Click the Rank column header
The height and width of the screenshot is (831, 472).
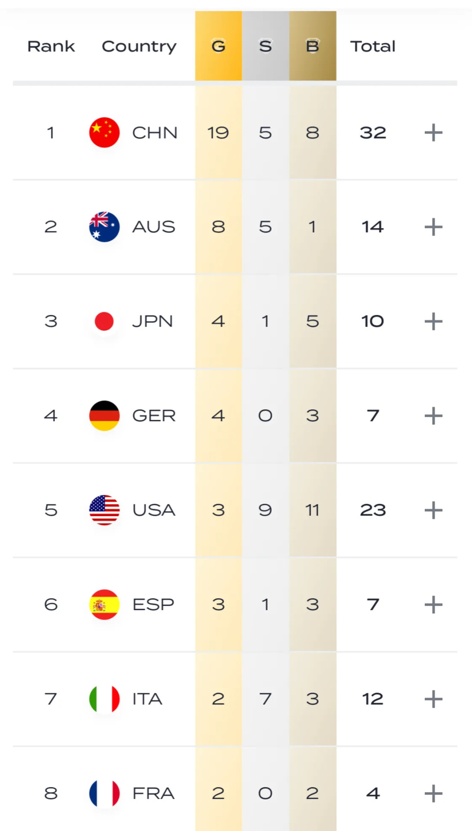click(x=51, y=46)
